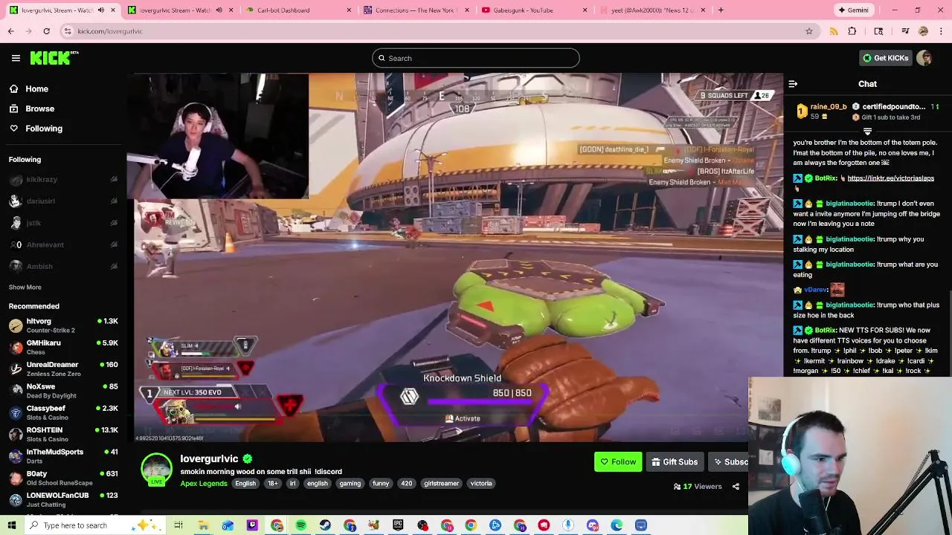This screenshot has width=952, height=535.
Task: Open InTheMudSports recommended channel
Action: click(x=63, y=455)
